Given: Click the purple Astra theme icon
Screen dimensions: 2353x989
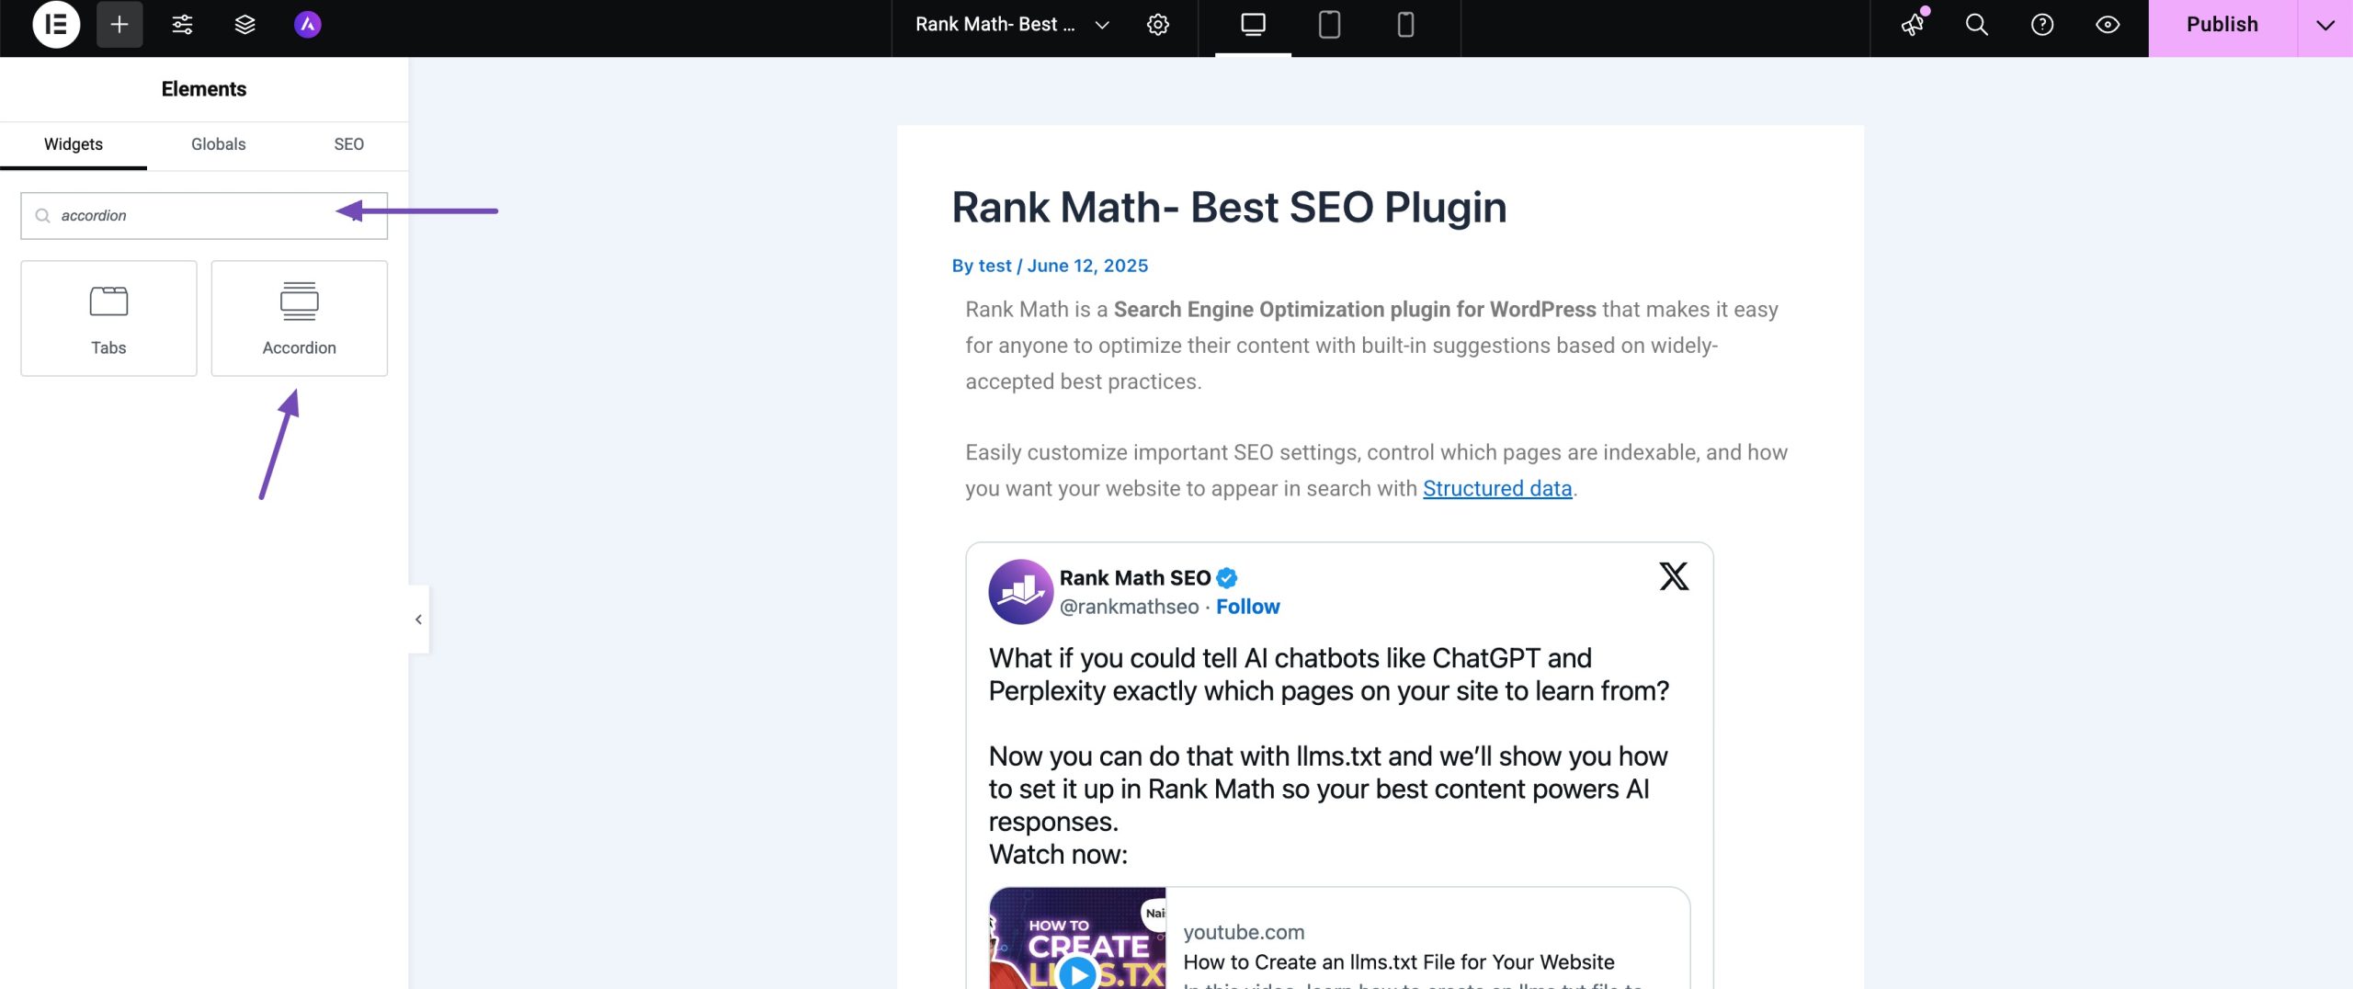Looking at the screenshot, I should tap(307, 25).
